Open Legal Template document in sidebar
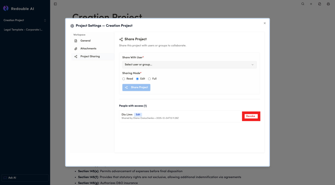Viewport: 335px width, 185px height. (x=23, y=30)
